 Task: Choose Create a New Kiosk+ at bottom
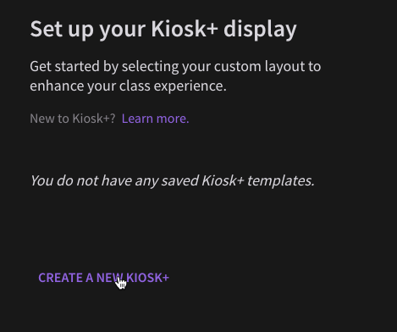pos(103,278)
